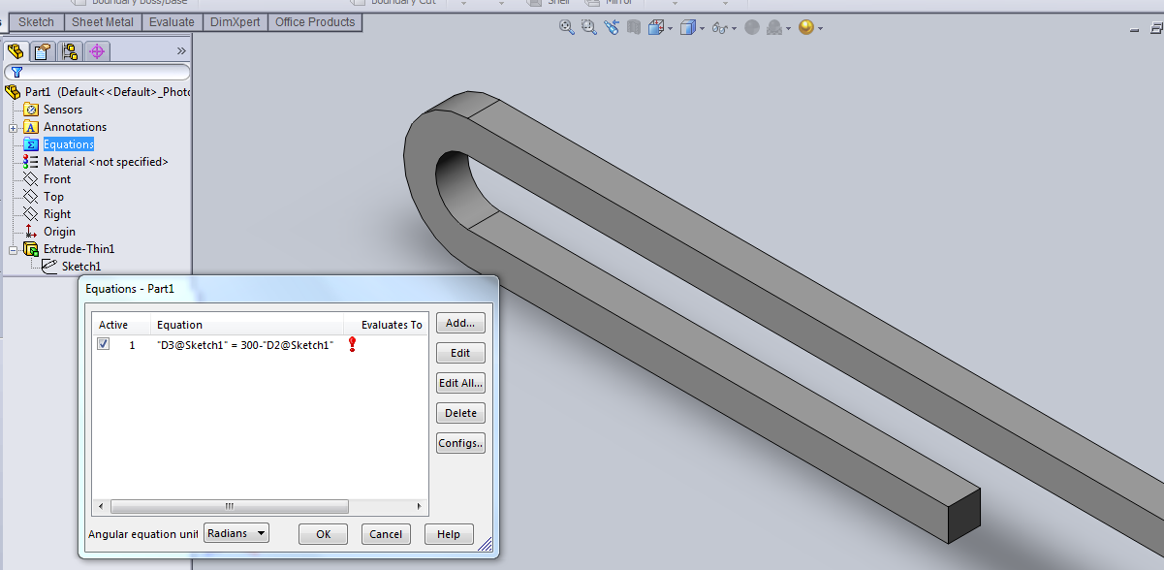Switch to the DimXpert tab
Screen dimensions: 1164x570
236,21
